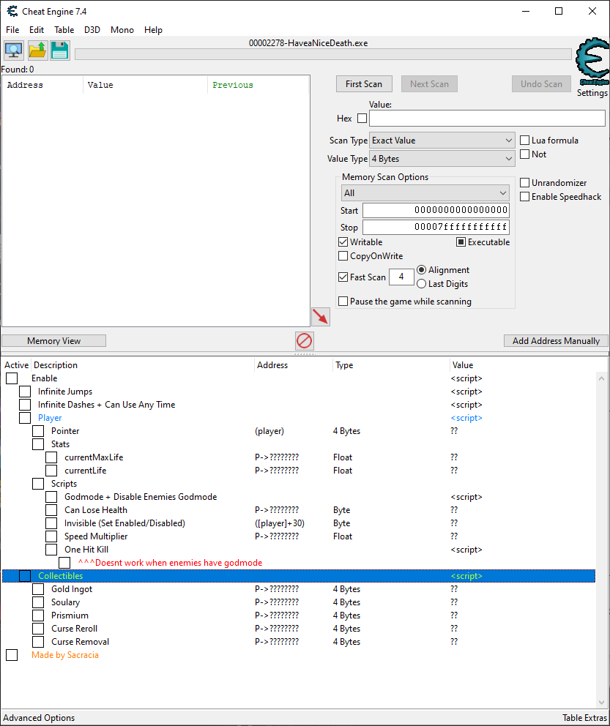Select the Last Digits radio button
Screen dimensions: 610x726
pos(421,284)
